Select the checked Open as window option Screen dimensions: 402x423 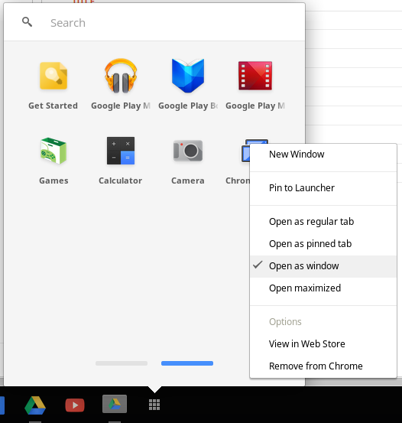[x=323, y=266]
